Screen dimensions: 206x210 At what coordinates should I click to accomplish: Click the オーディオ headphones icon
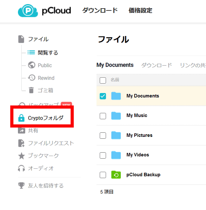pyautogui.click(x=21, y=168)
